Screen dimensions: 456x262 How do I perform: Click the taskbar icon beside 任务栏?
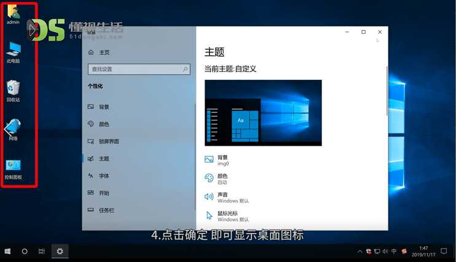tap(91, 210)
